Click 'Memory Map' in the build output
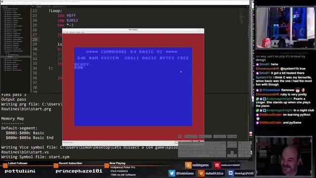 point(12,119)
